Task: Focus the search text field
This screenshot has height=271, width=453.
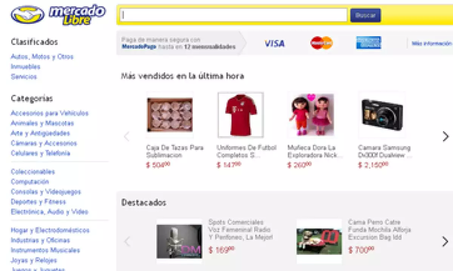Action: click(234, 15)
